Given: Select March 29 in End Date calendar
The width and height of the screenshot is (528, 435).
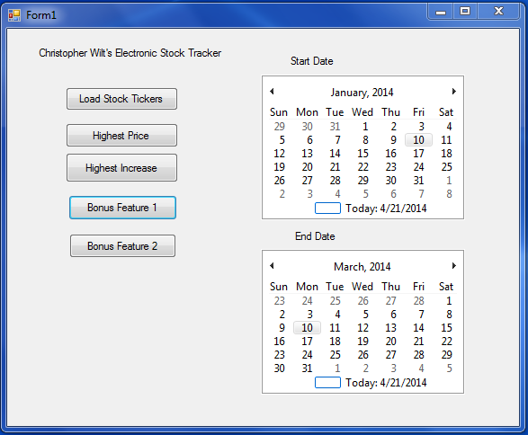Looking at the screenshot, I should pos(446,355).
